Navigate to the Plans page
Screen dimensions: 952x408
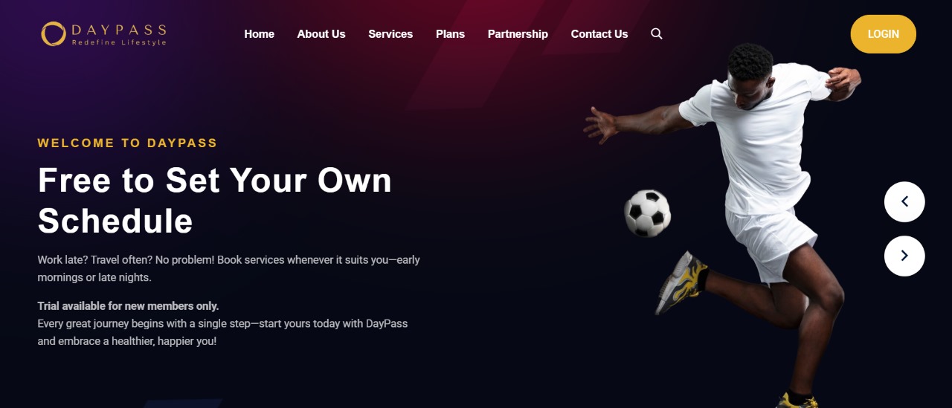coord(450,34)
